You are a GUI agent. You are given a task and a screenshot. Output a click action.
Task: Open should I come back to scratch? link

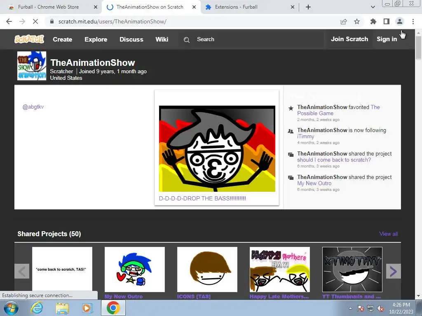click(x=334, y=160)
